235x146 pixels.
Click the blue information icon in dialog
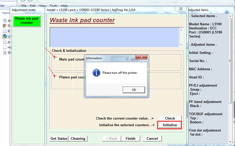tap(96, 73)
